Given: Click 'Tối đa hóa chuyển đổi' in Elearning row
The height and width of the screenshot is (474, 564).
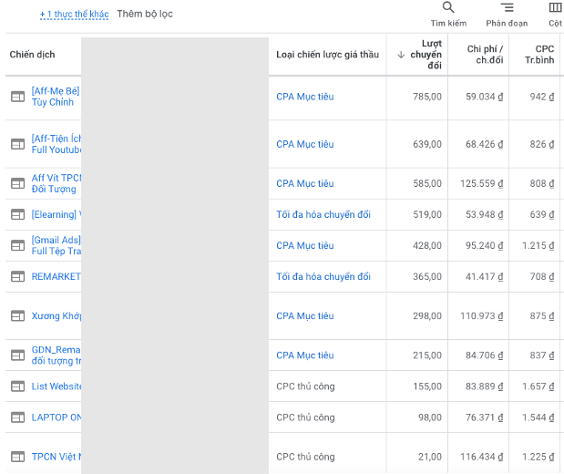Looking at the screenshot, I should pos(323,214).
